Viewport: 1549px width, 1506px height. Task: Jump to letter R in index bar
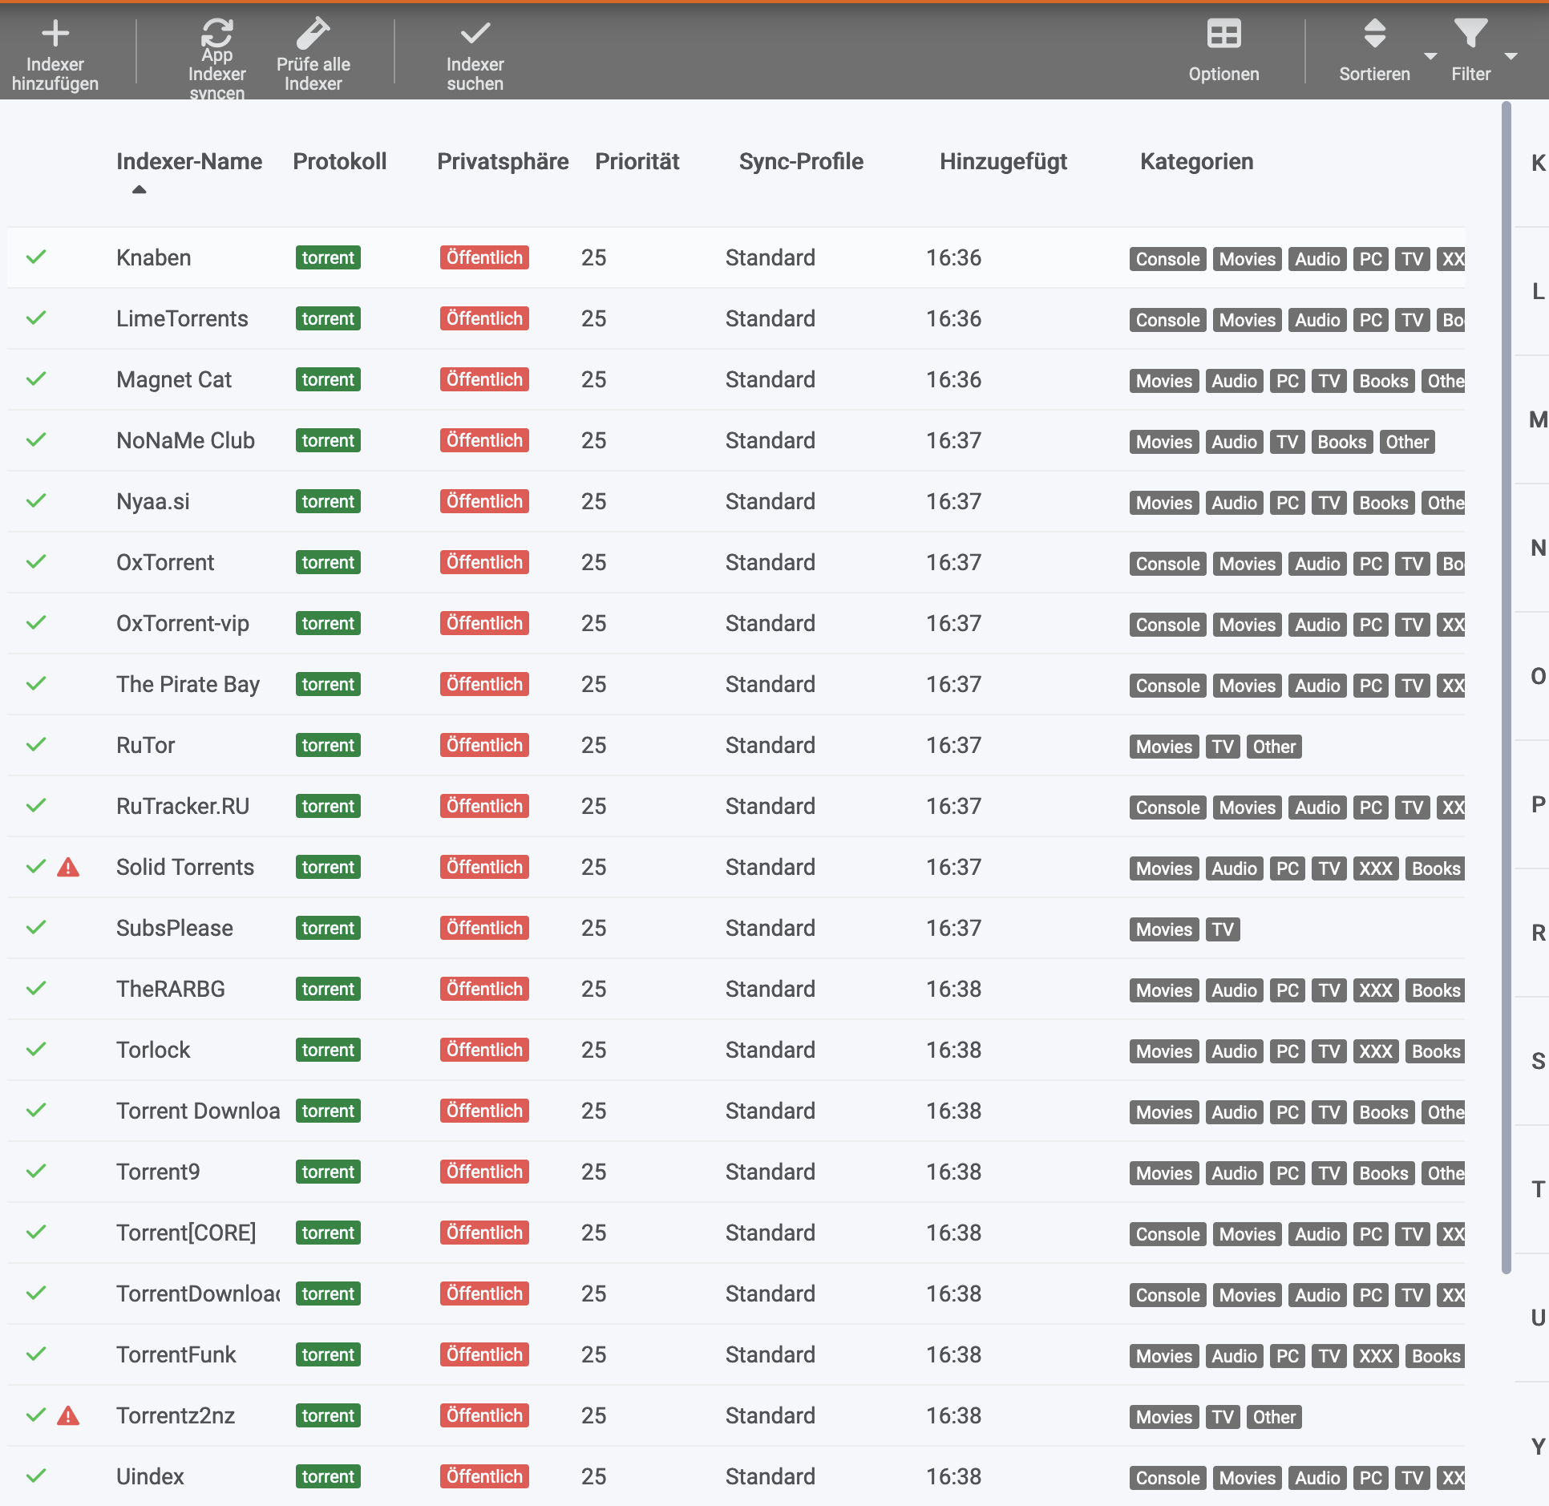[1537, 933]
